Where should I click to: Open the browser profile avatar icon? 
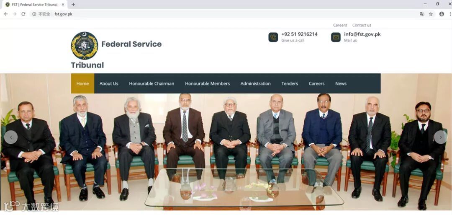click(x=442, y=14)
